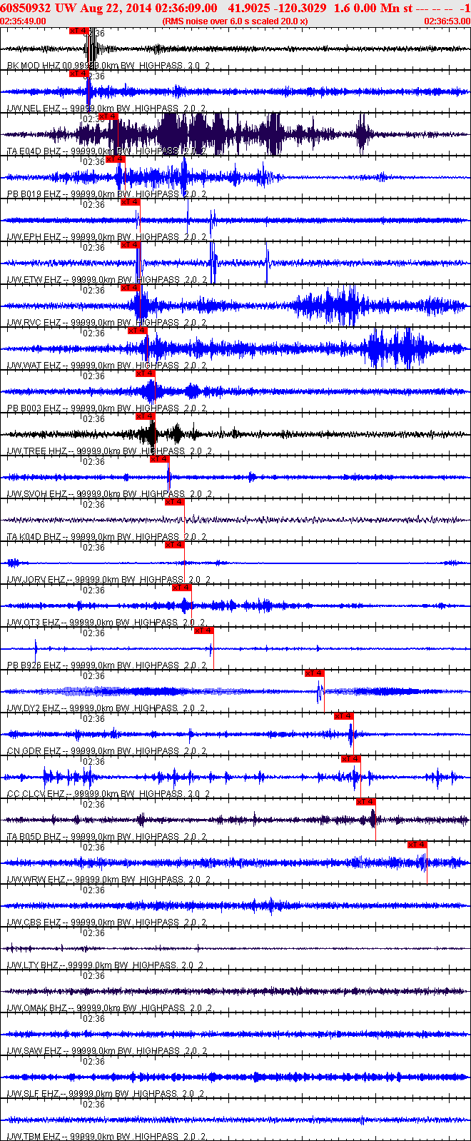The image size is (471, 1141).
Task: Click the red pick flag on the UW.WRW EHZ trace
Action: click(x=417, y=845)
